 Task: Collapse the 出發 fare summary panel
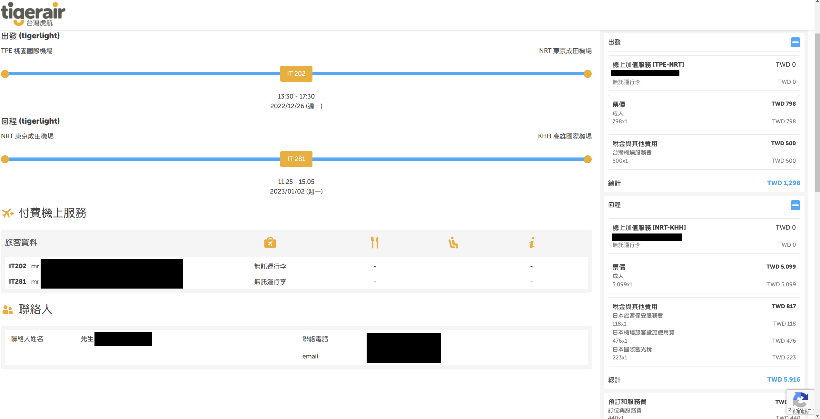tap(795, 42)
